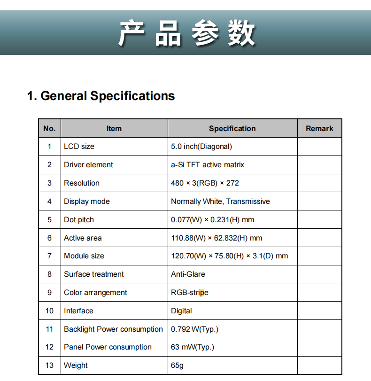Click the 480 × 3(RGB) × 272 resolution value
Viewport: 371px width, 381px height.
click(205, 183)
